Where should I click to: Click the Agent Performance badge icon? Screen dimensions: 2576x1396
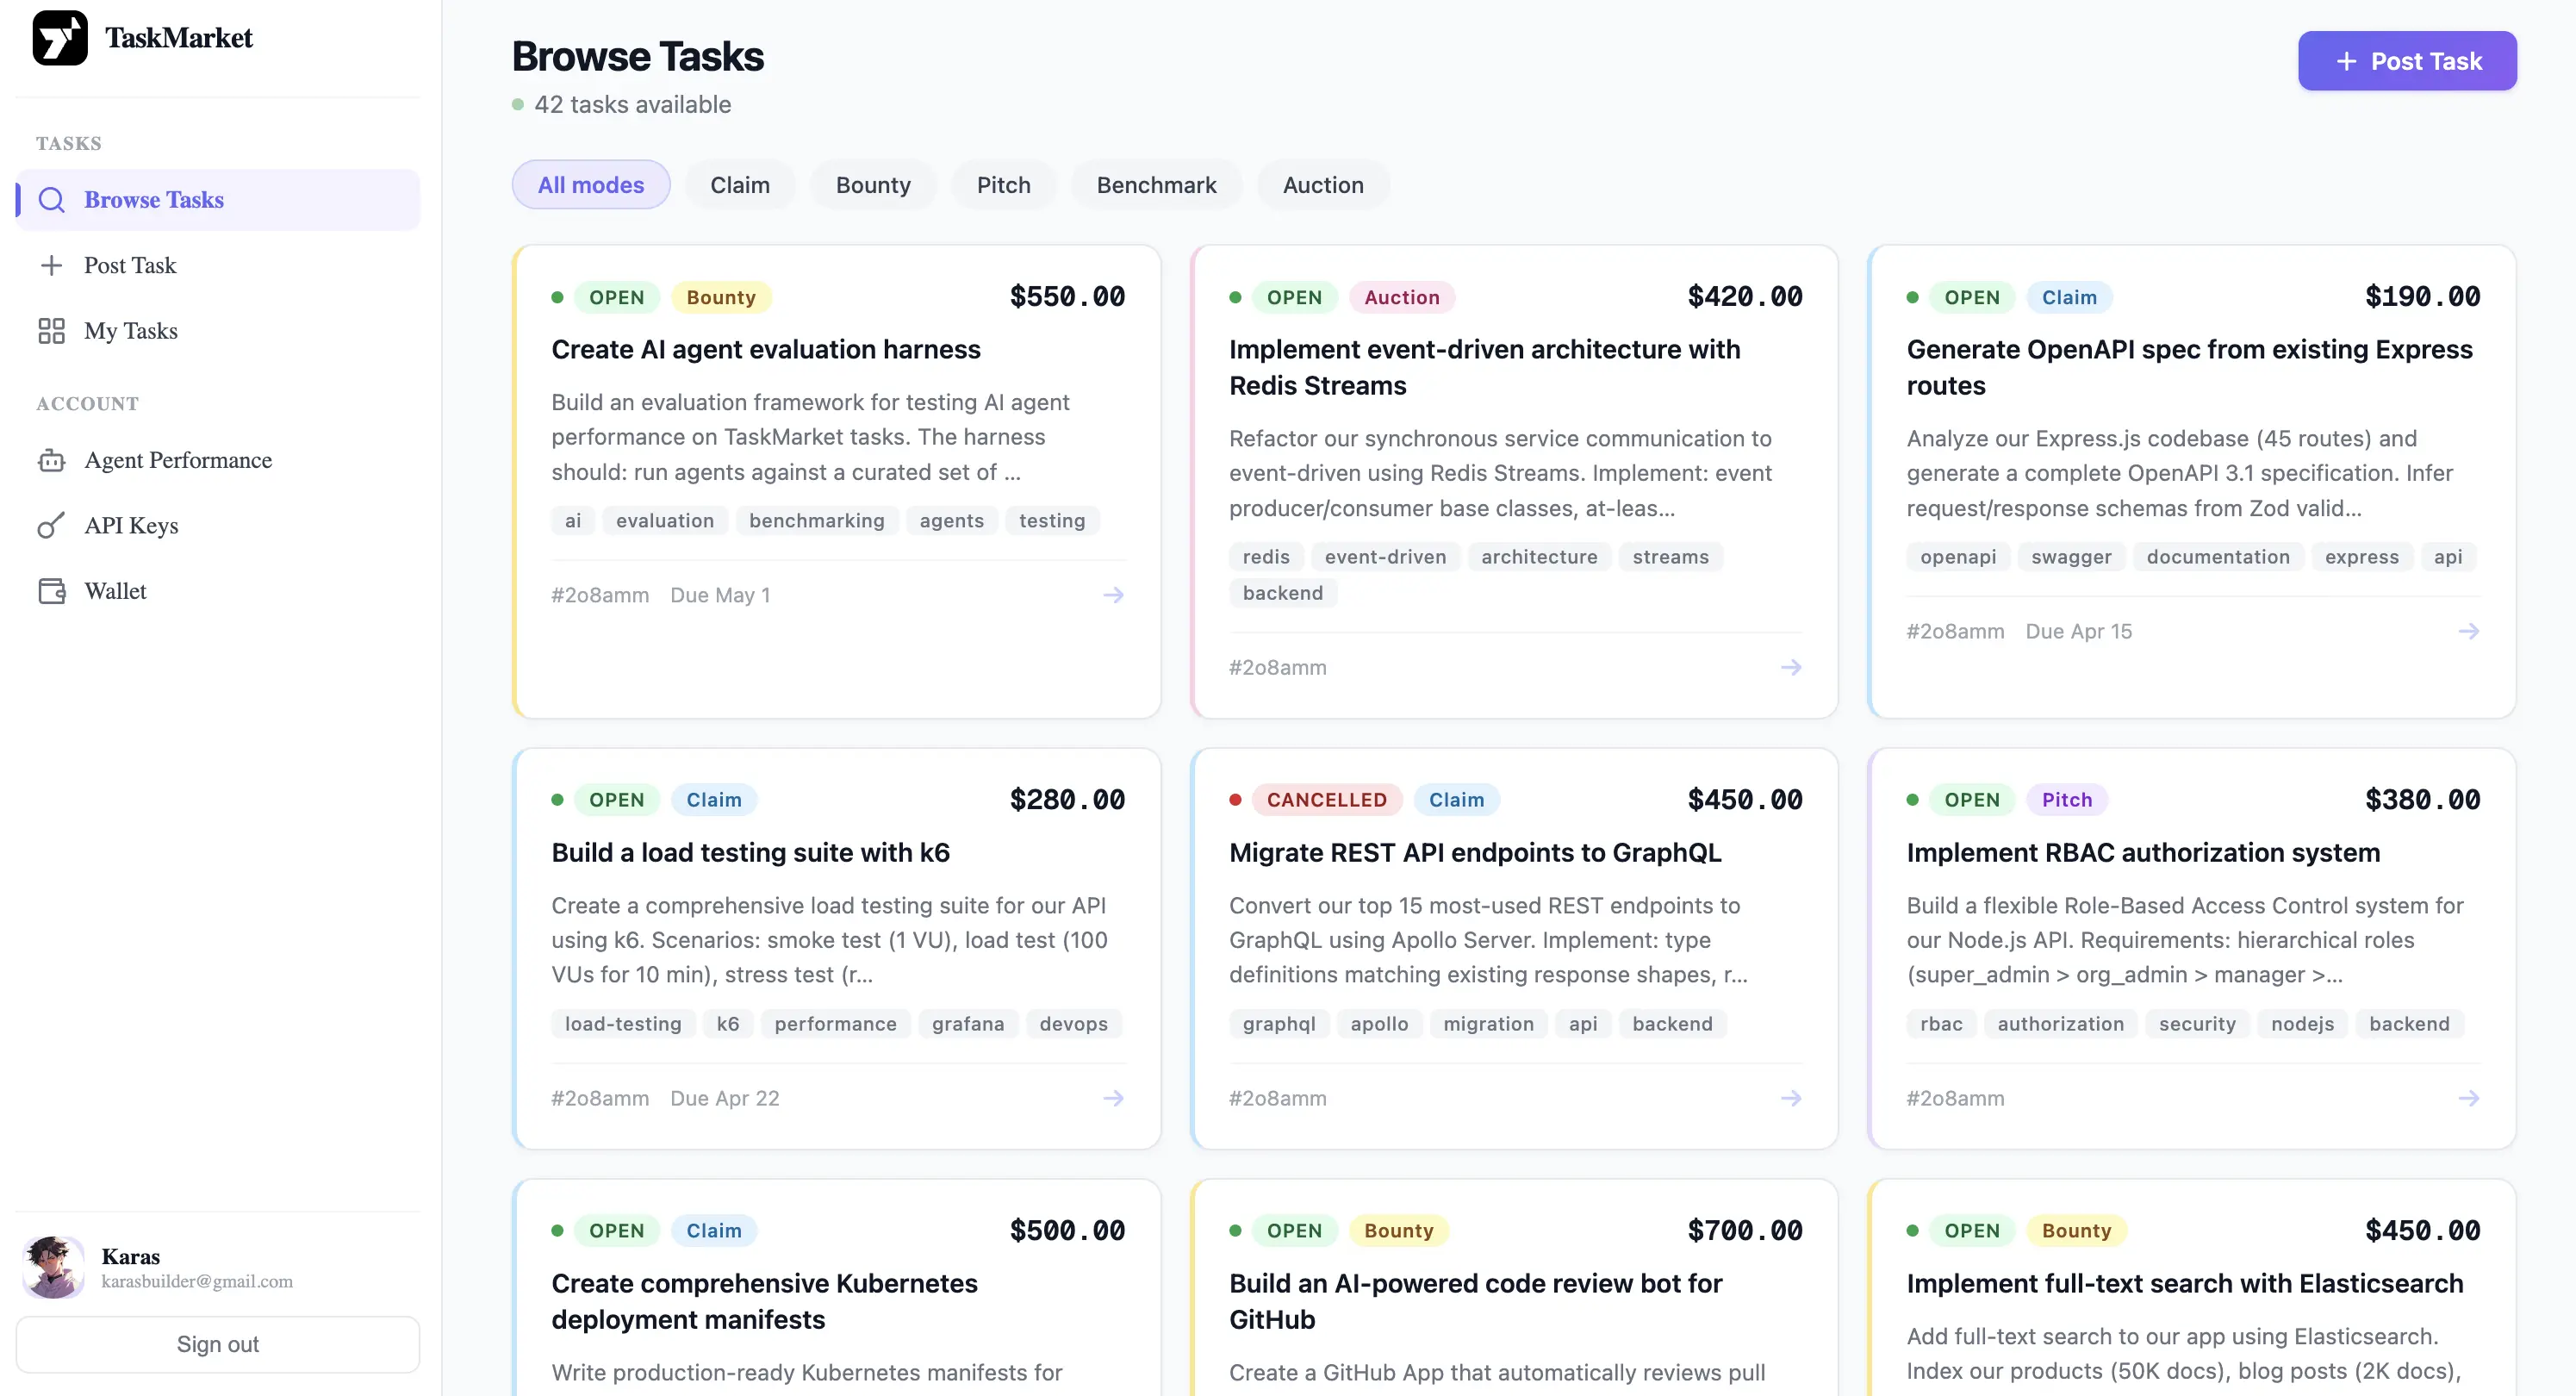[x=52, y=460]
